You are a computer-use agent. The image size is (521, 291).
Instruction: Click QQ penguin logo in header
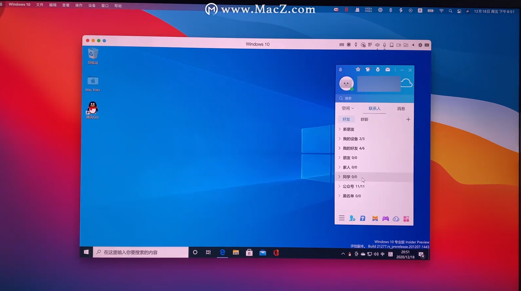(x=341, y=69)
